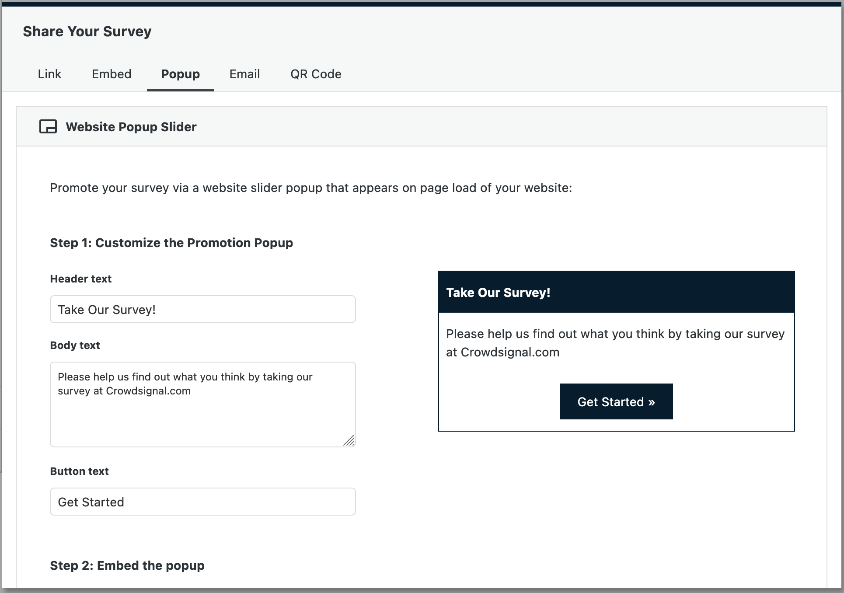Focus the Body text textarea
This screenshot has height=593, width=844.
tap(202, 405)
